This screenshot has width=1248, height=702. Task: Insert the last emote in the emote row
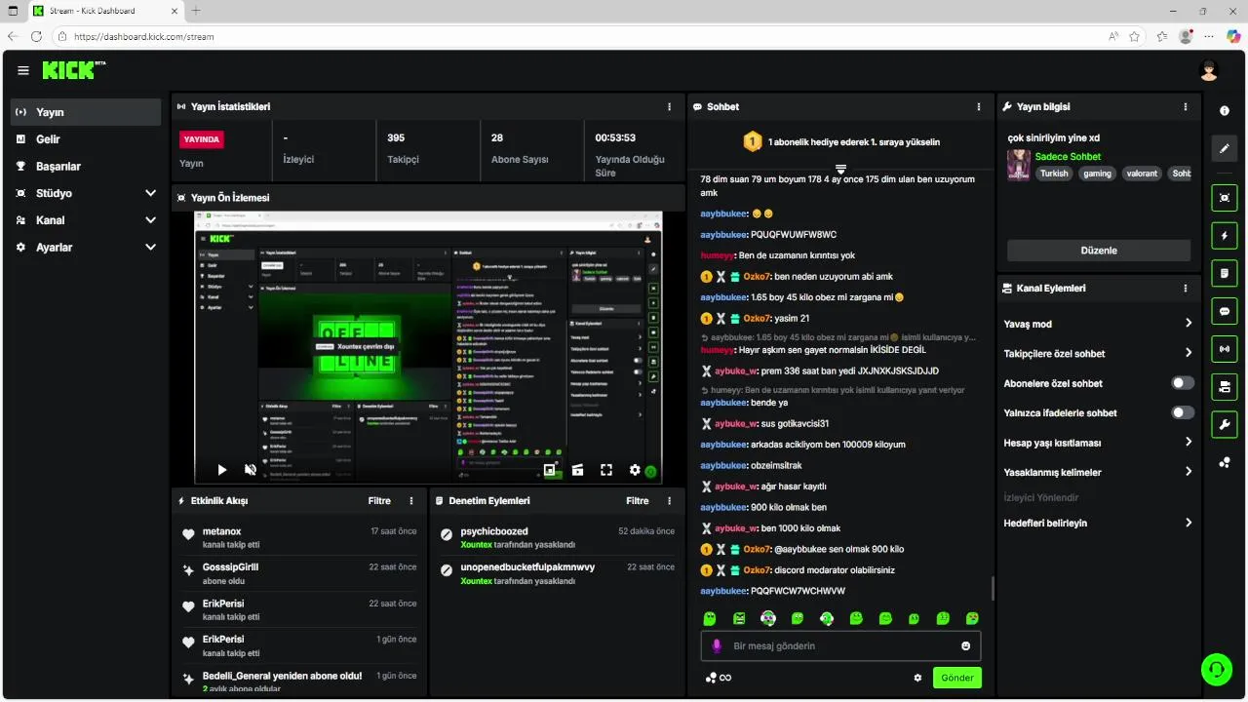[x=972, y=618]
